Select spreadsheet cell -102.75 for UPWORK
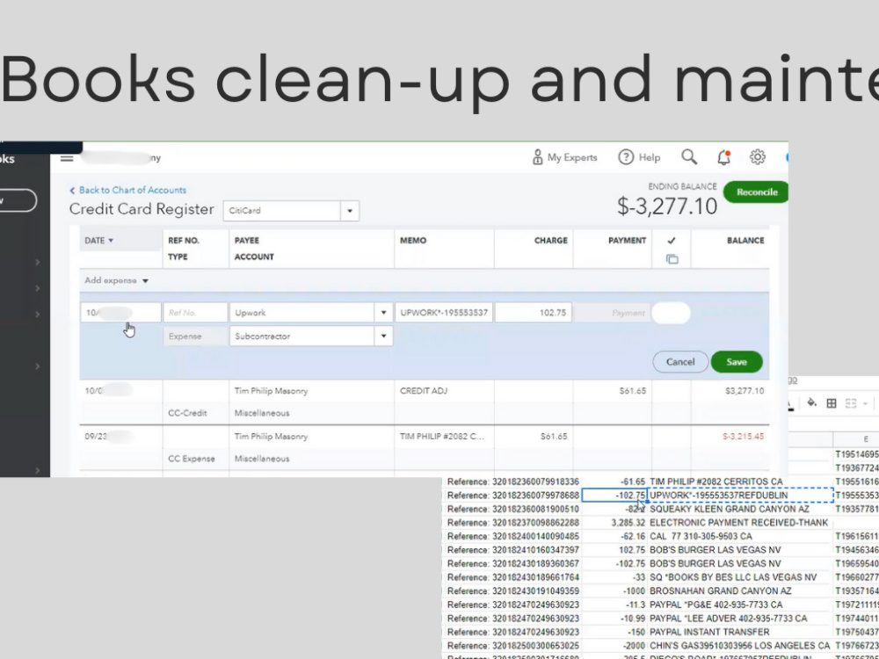This screenshot has height=659, width=879. click(x=614, y=496)
